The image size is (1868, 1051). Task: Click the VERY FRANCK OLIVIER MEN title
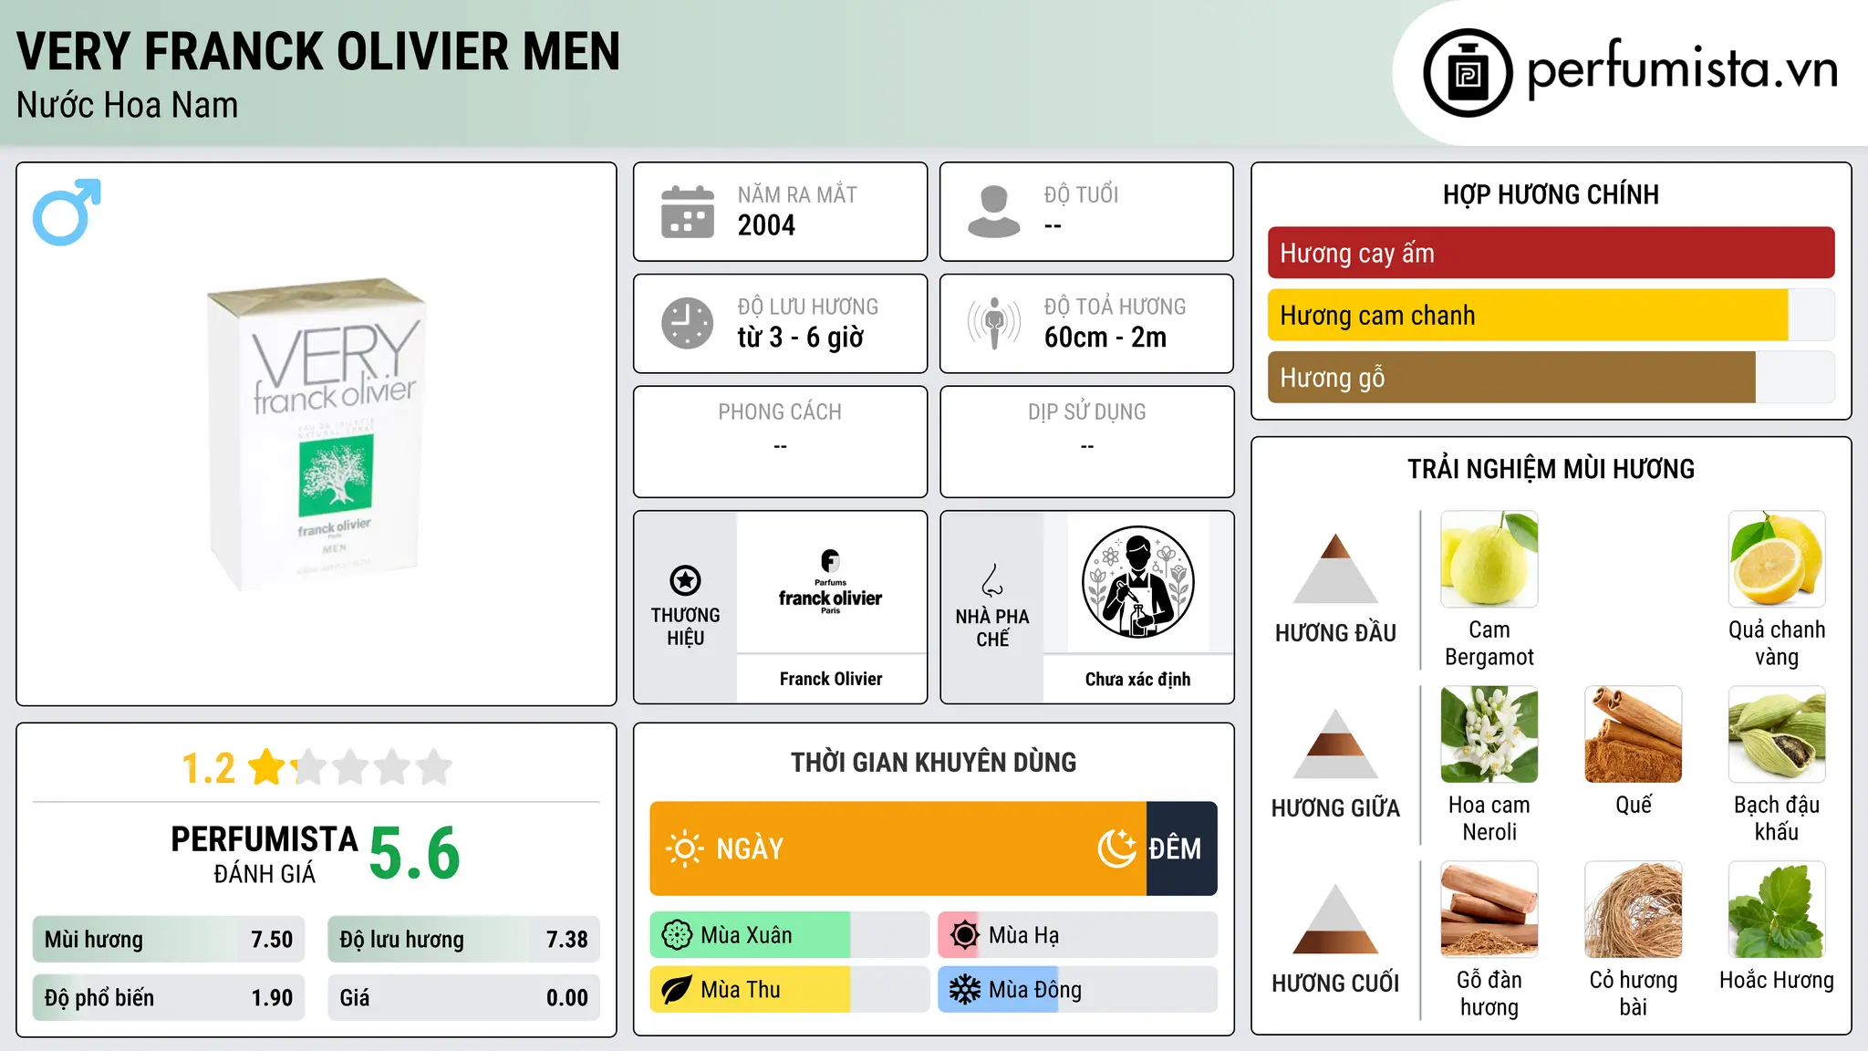[318, 51]
